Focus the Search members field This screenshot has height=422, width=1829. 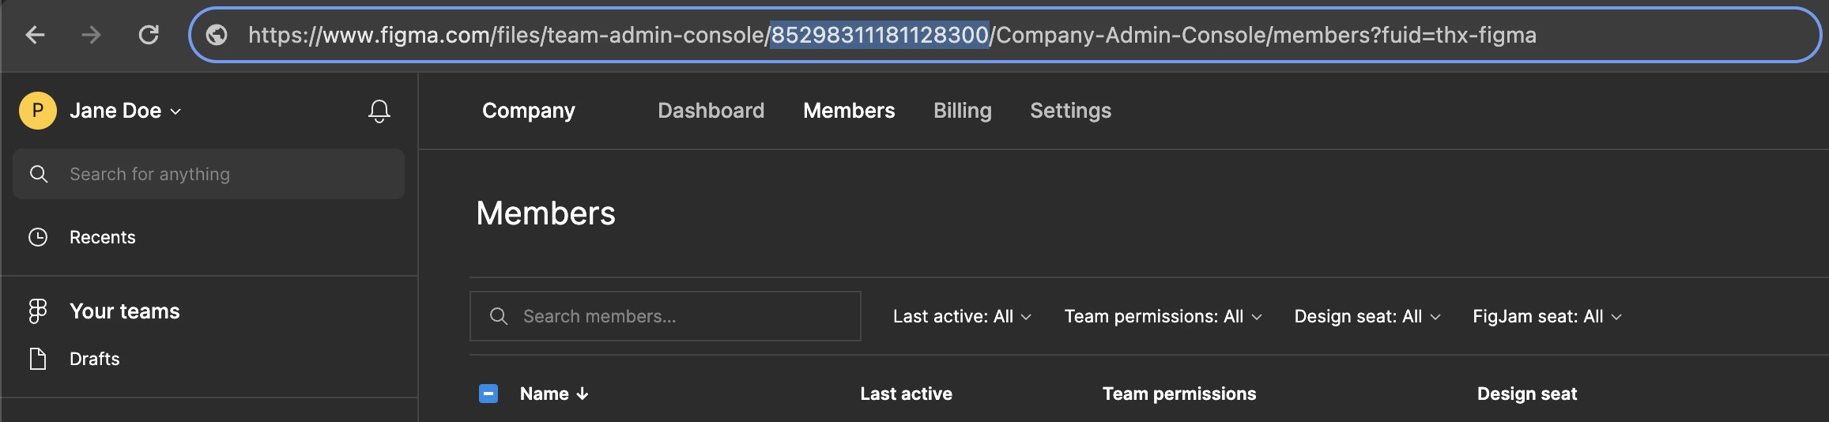click(x=666, y=316)
